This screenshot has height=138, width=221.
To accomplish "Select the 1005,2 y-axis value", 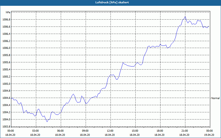I will click(x=6, y=77).
